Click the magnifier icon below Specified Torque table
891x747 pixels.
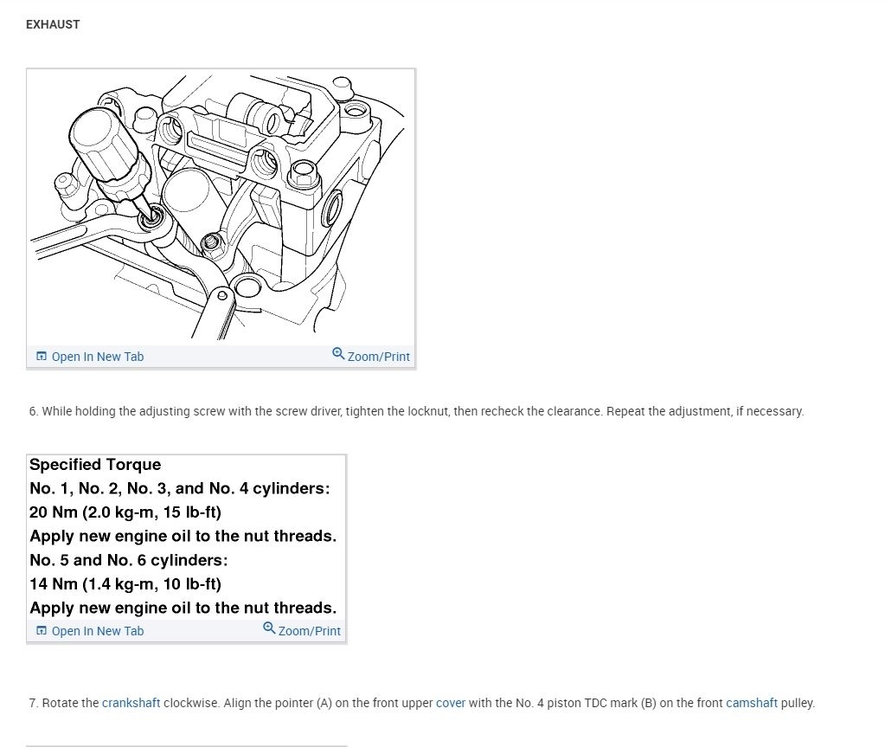[x=269, y=628]
